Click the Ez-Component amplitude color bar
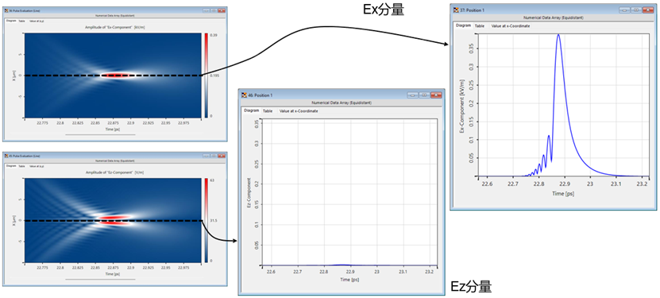This screenshot has width=660, height=298. click(206, 221)
